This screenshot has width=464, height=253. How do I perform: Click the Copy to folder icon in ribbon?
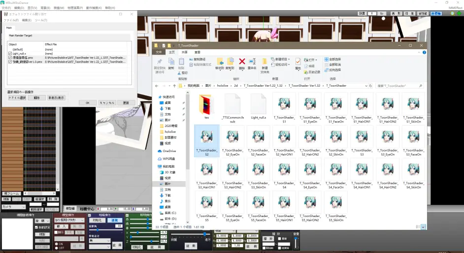[x=230, y=61]
